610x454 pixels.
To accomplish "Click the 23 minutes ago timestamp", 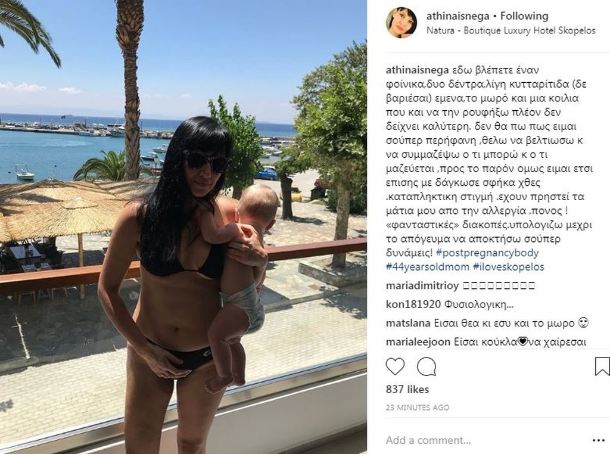I will [x=418, y=408].
